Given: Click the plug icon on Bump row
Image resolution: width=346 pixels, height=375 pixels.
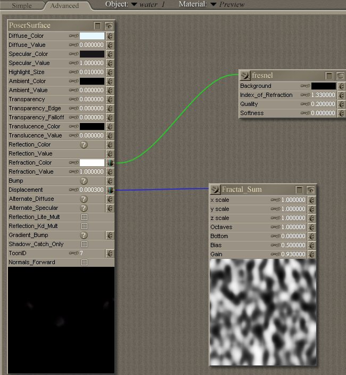Looking at the screenshot, I should click(110, 181).
